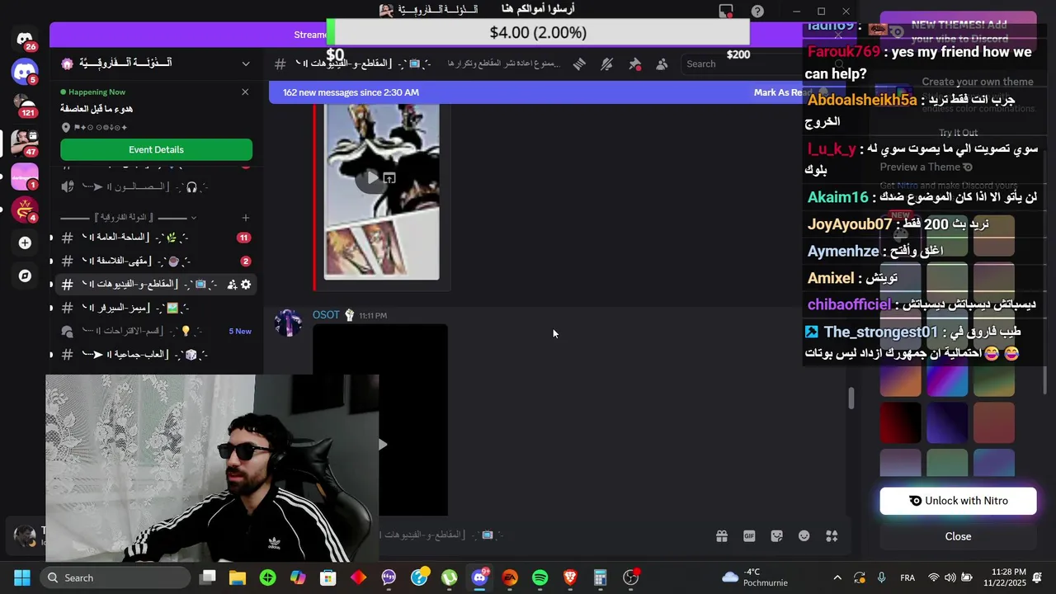Open the pink server icon with badge 1
The width and height of the screenshot is (1056, 594).
point(25,177)
